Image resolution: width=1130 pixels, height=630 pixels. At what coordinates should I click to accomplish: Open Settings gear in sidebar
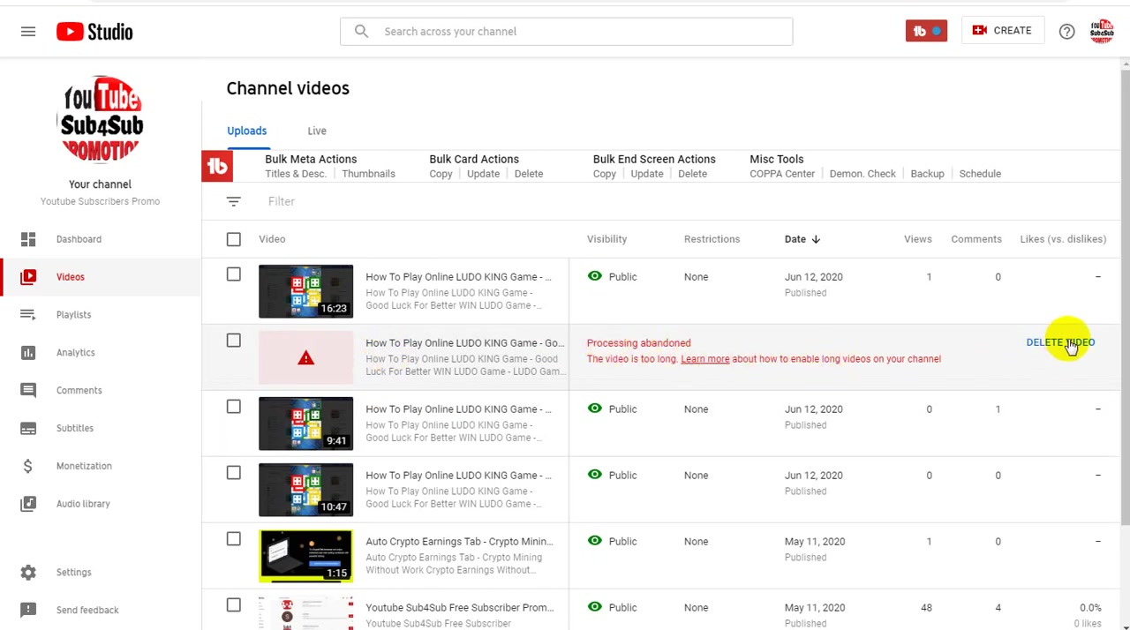(x=28, y=573)
